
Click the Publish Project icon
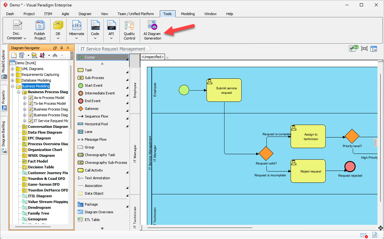pyautogui.click(x=40, y=30)
